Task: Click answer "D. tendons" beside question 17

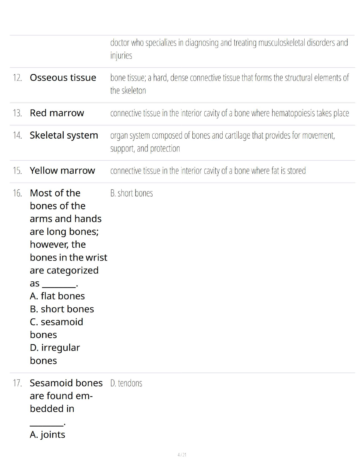Action: [x=126, y=383]
